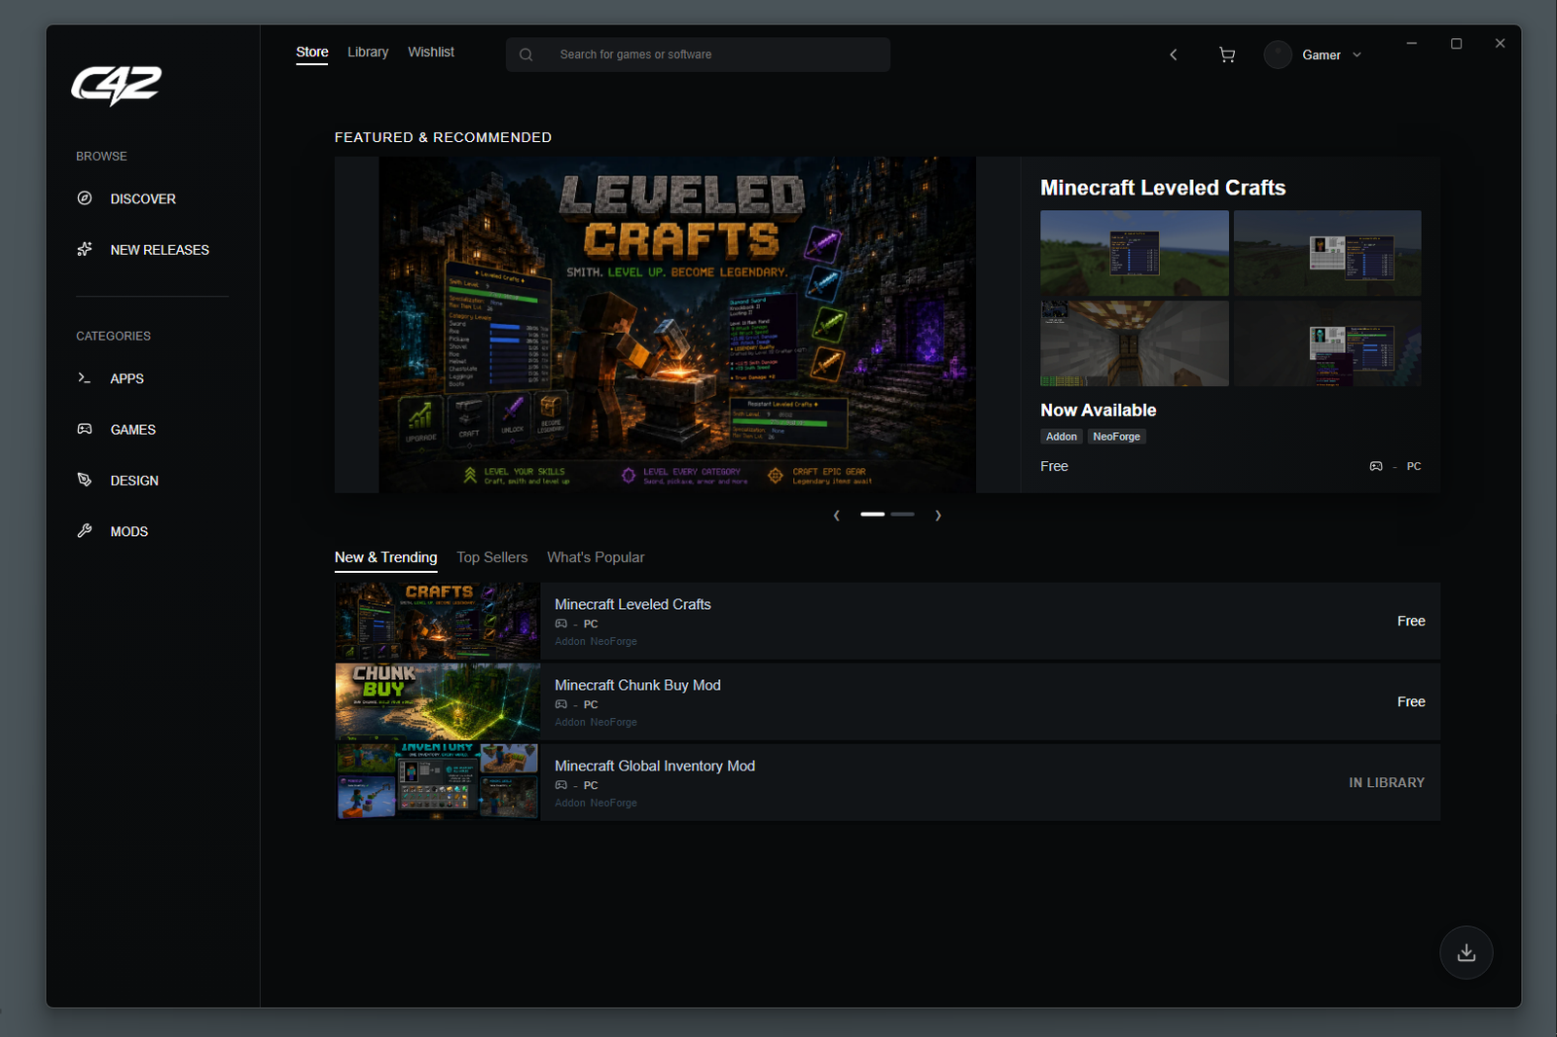Click the New Releases sparkle icon
This screenshot has height=1037, width=1557.
pos(85,249)
